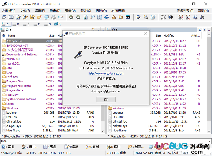Click the magnifier search toolbar icon
This screenshot has width=212, height=156.
click(92, 17)
